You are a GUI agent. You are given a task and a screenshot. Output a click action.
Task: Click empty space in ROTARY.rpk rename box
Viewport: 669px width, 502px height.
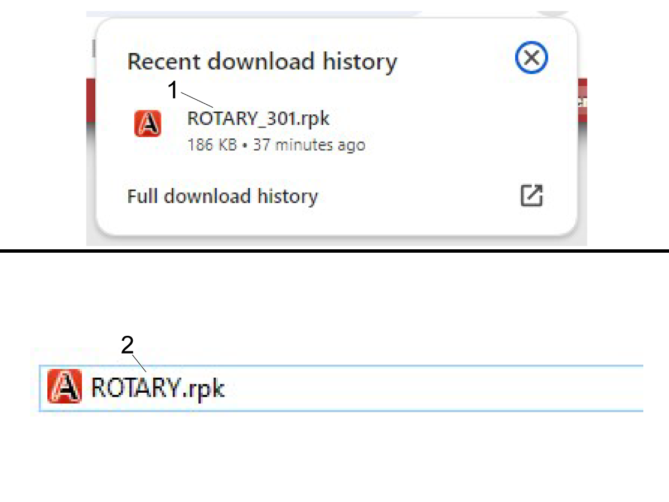[435, 388]
